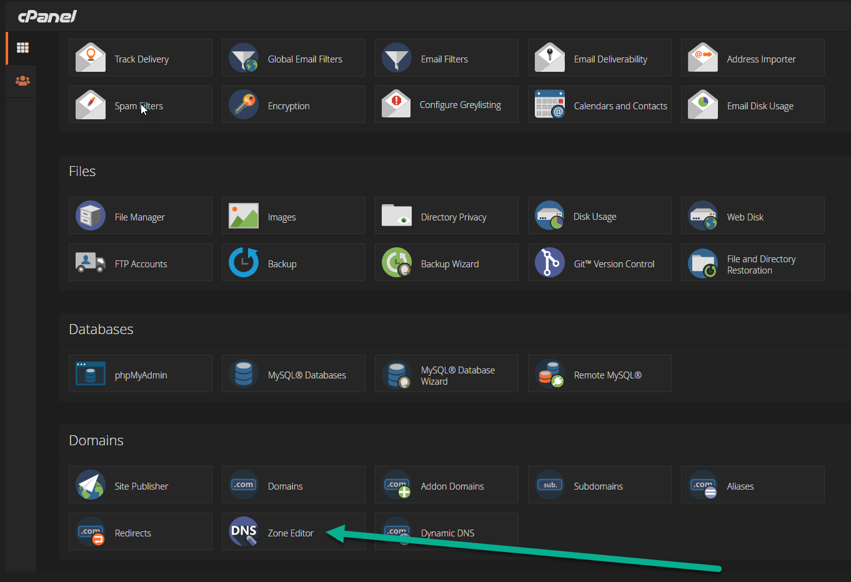The height and width of the screenshot is (582, 851).
Task: Click the File Manager icon
Action: pos(91,216)
